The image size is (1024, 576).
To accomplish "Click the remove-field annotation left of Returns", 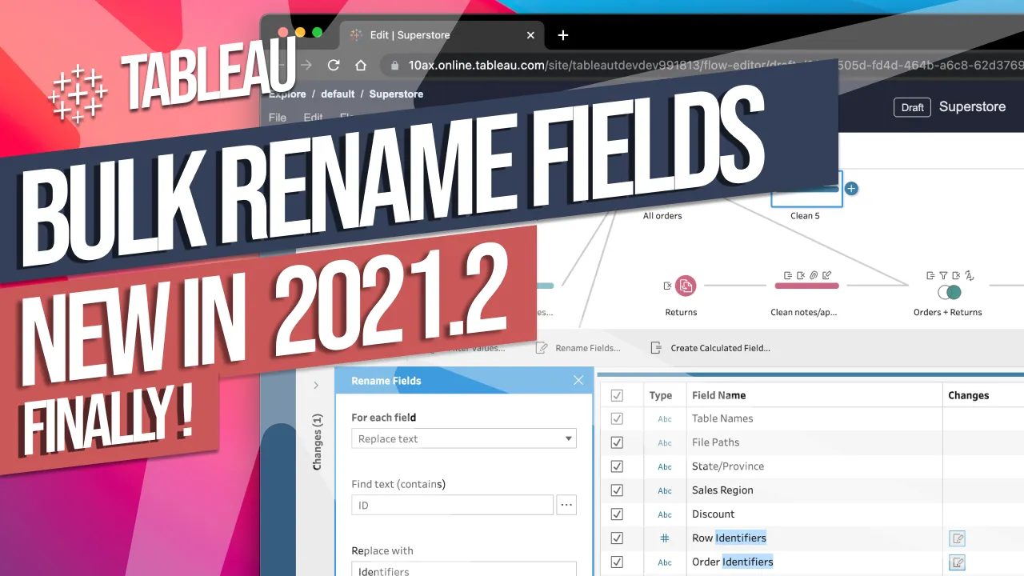I will click(667, 286).
